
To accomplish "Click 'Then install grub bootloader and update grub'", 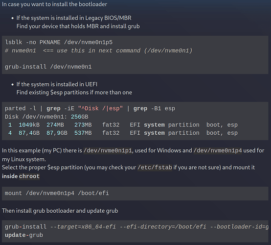I will 60,211.
